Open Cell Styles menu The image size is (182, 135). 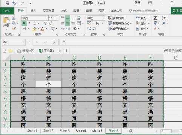click(118, 29)
